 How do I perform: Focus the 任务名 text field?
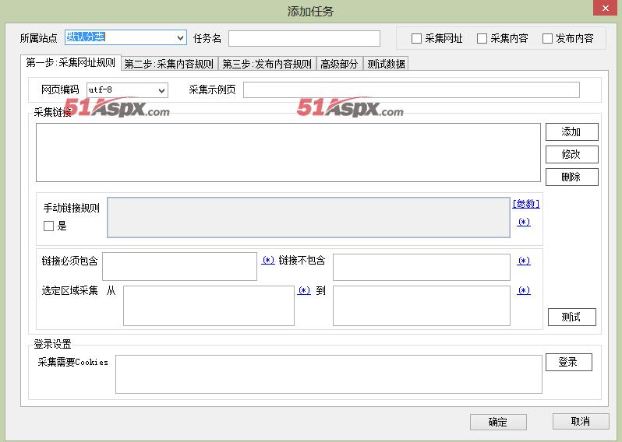[304, 38]
